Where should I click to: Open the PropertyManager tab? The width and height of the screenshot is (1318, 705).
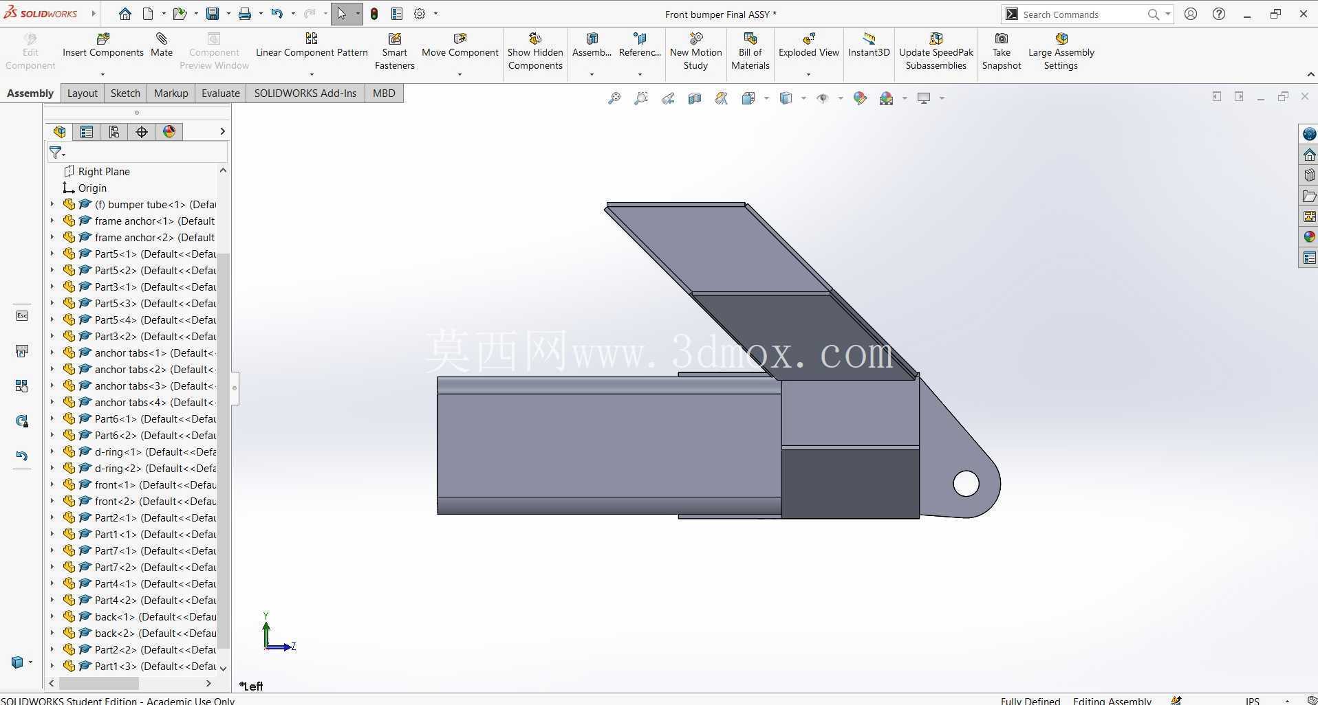87,131
